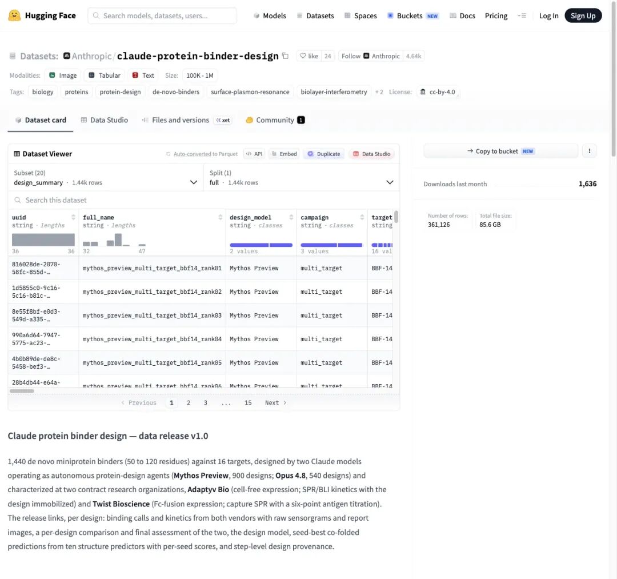Click the table vertical scrollbar thumb
This screenshot has height=579, width=617.
point(396,217)
